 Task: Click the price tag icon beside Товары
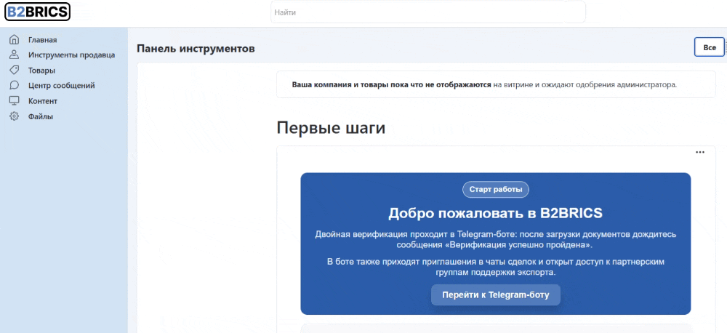[x=15, y=70]
